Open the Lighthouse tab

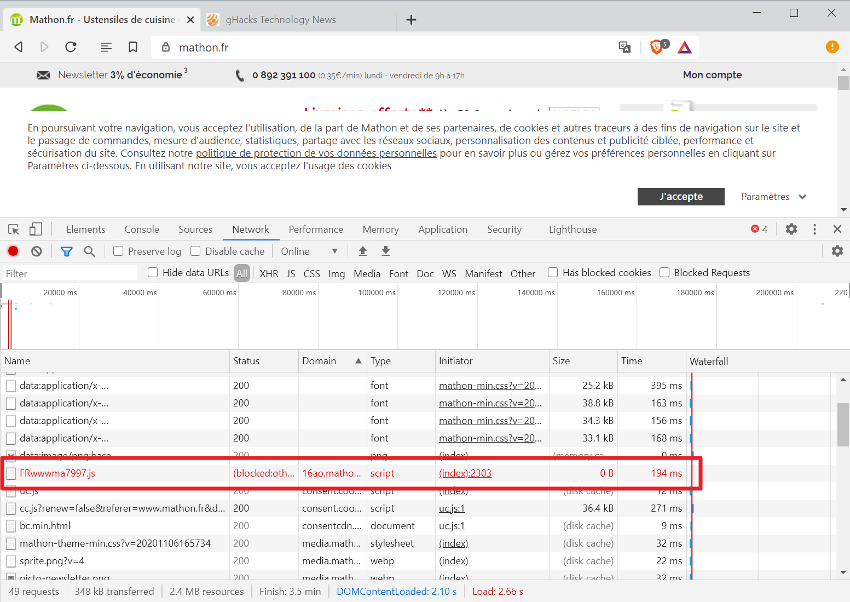573,230
